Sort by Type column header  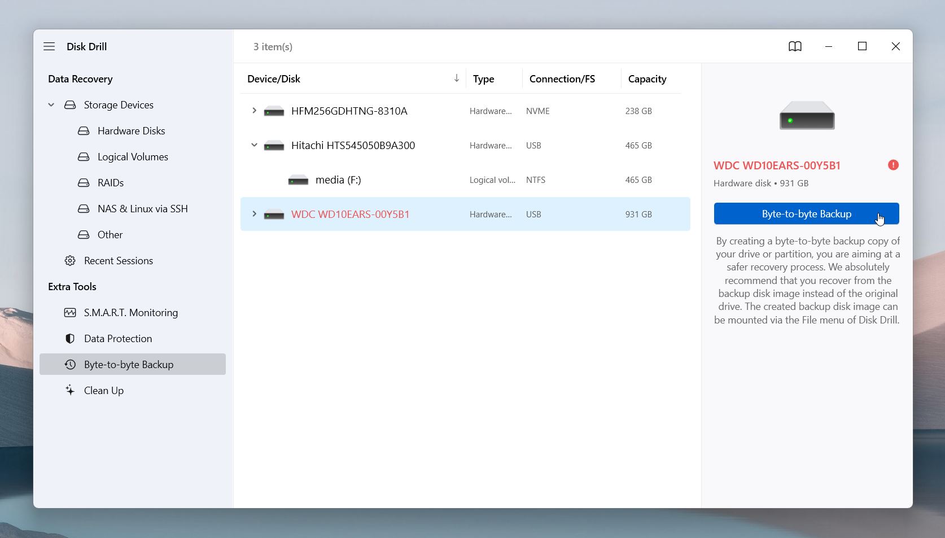point(484,79)
